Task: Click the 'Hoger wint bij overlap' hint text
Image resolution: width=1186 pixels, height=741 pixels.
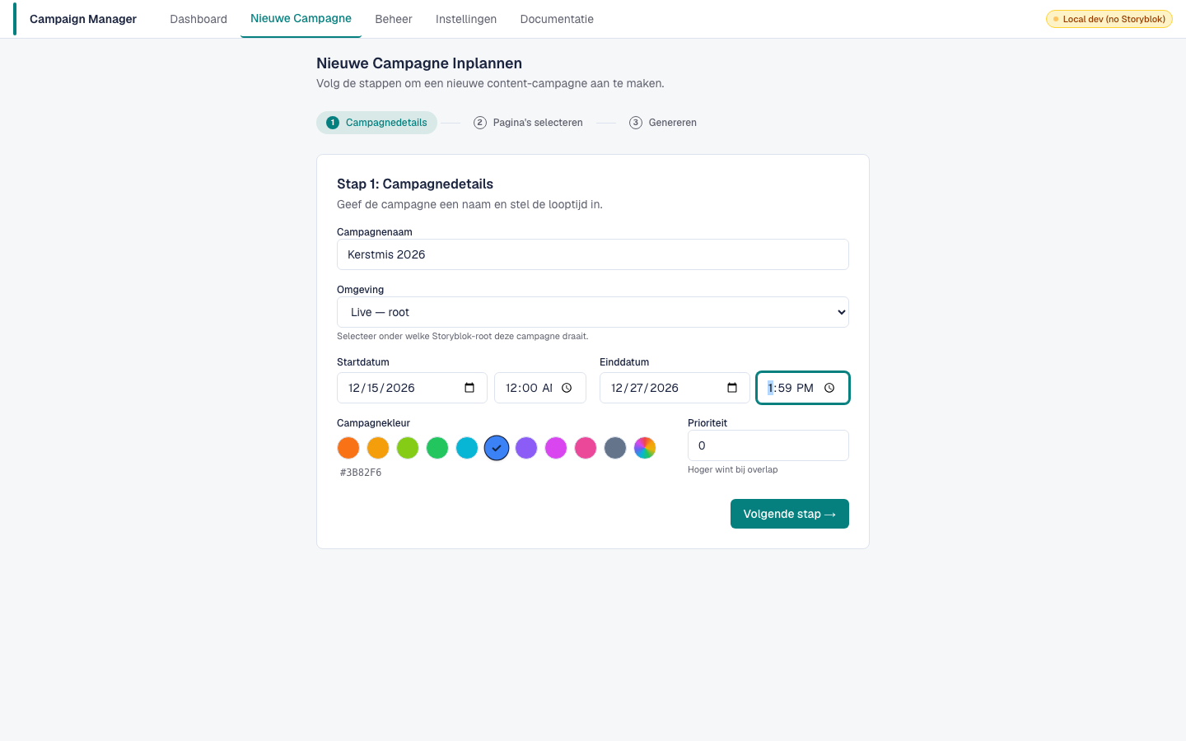Action: (733, 469)
